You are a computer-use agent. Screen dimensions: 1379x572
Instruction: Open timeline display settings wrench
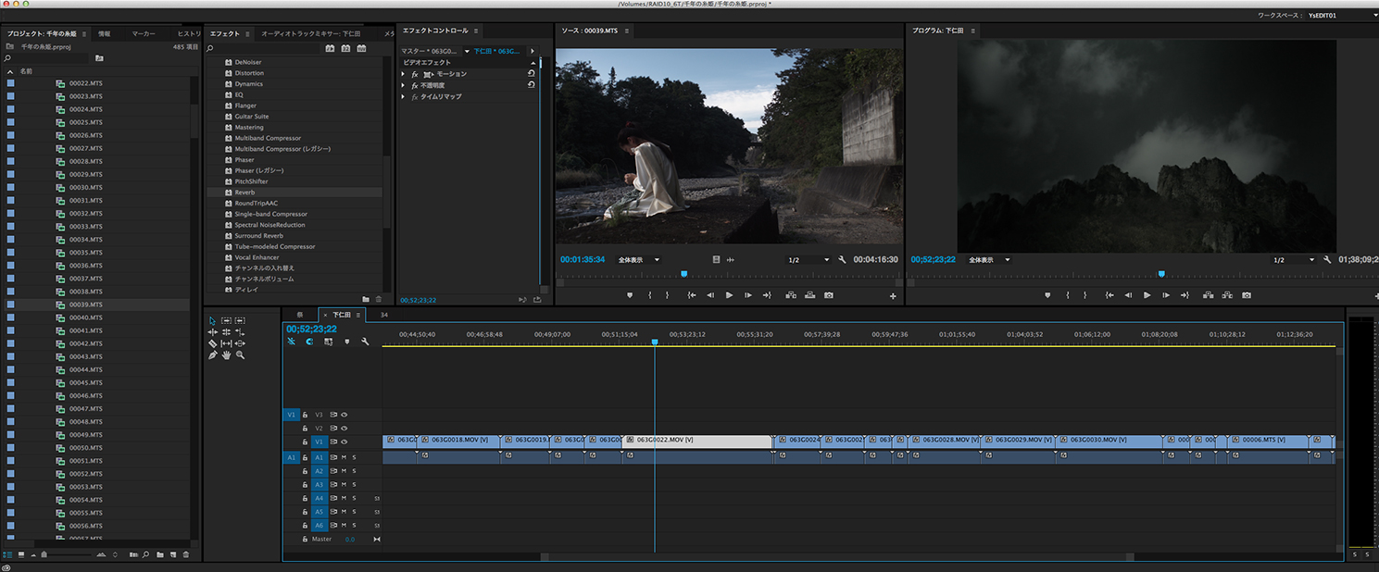[x=365, y=342]
